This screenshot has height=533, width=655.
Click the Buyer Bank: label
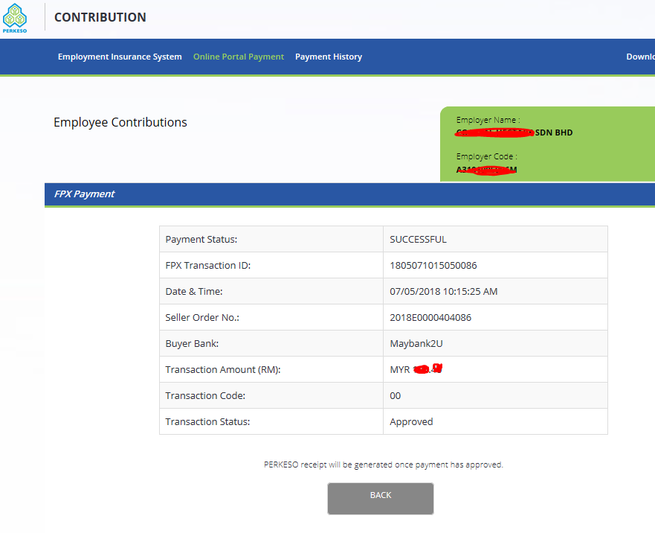tap(192, 343)
